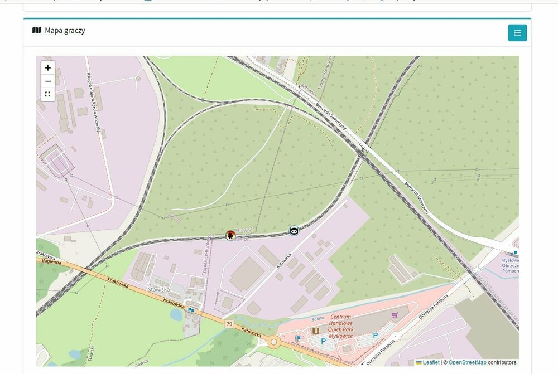
Task: Click the right parking P symbol
Action: [x=375, y=335]
